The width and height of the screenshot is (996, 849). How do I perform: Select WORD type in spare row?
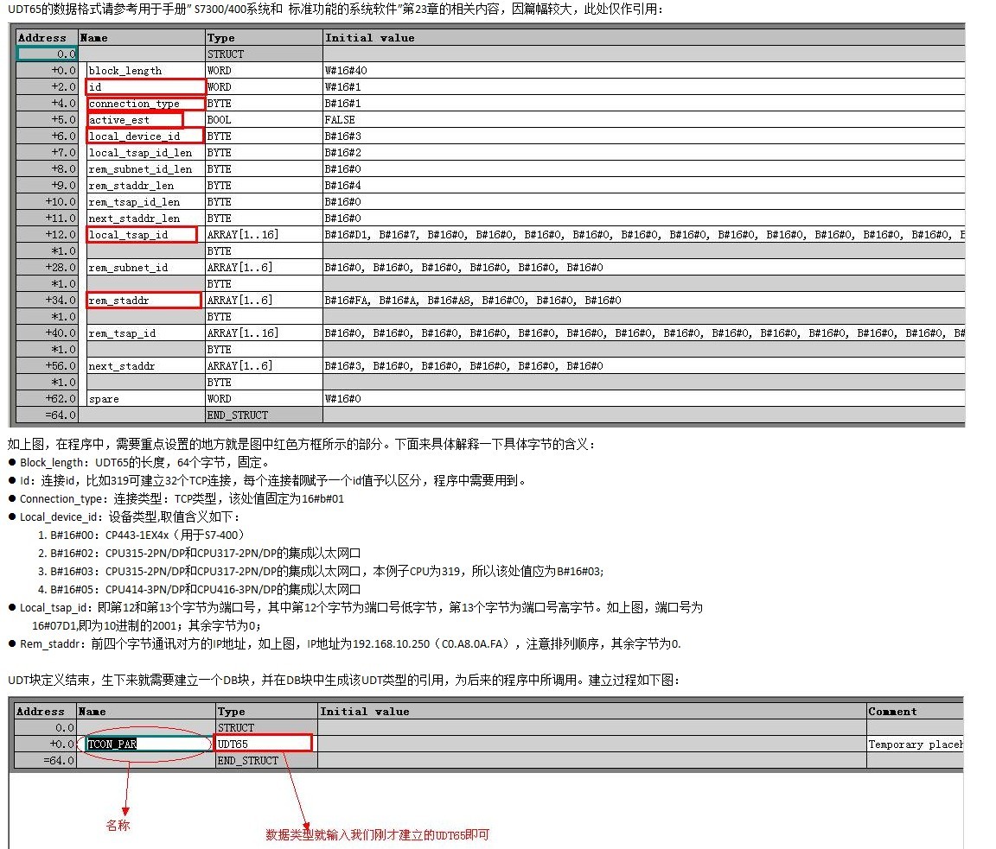click(264, 399)
